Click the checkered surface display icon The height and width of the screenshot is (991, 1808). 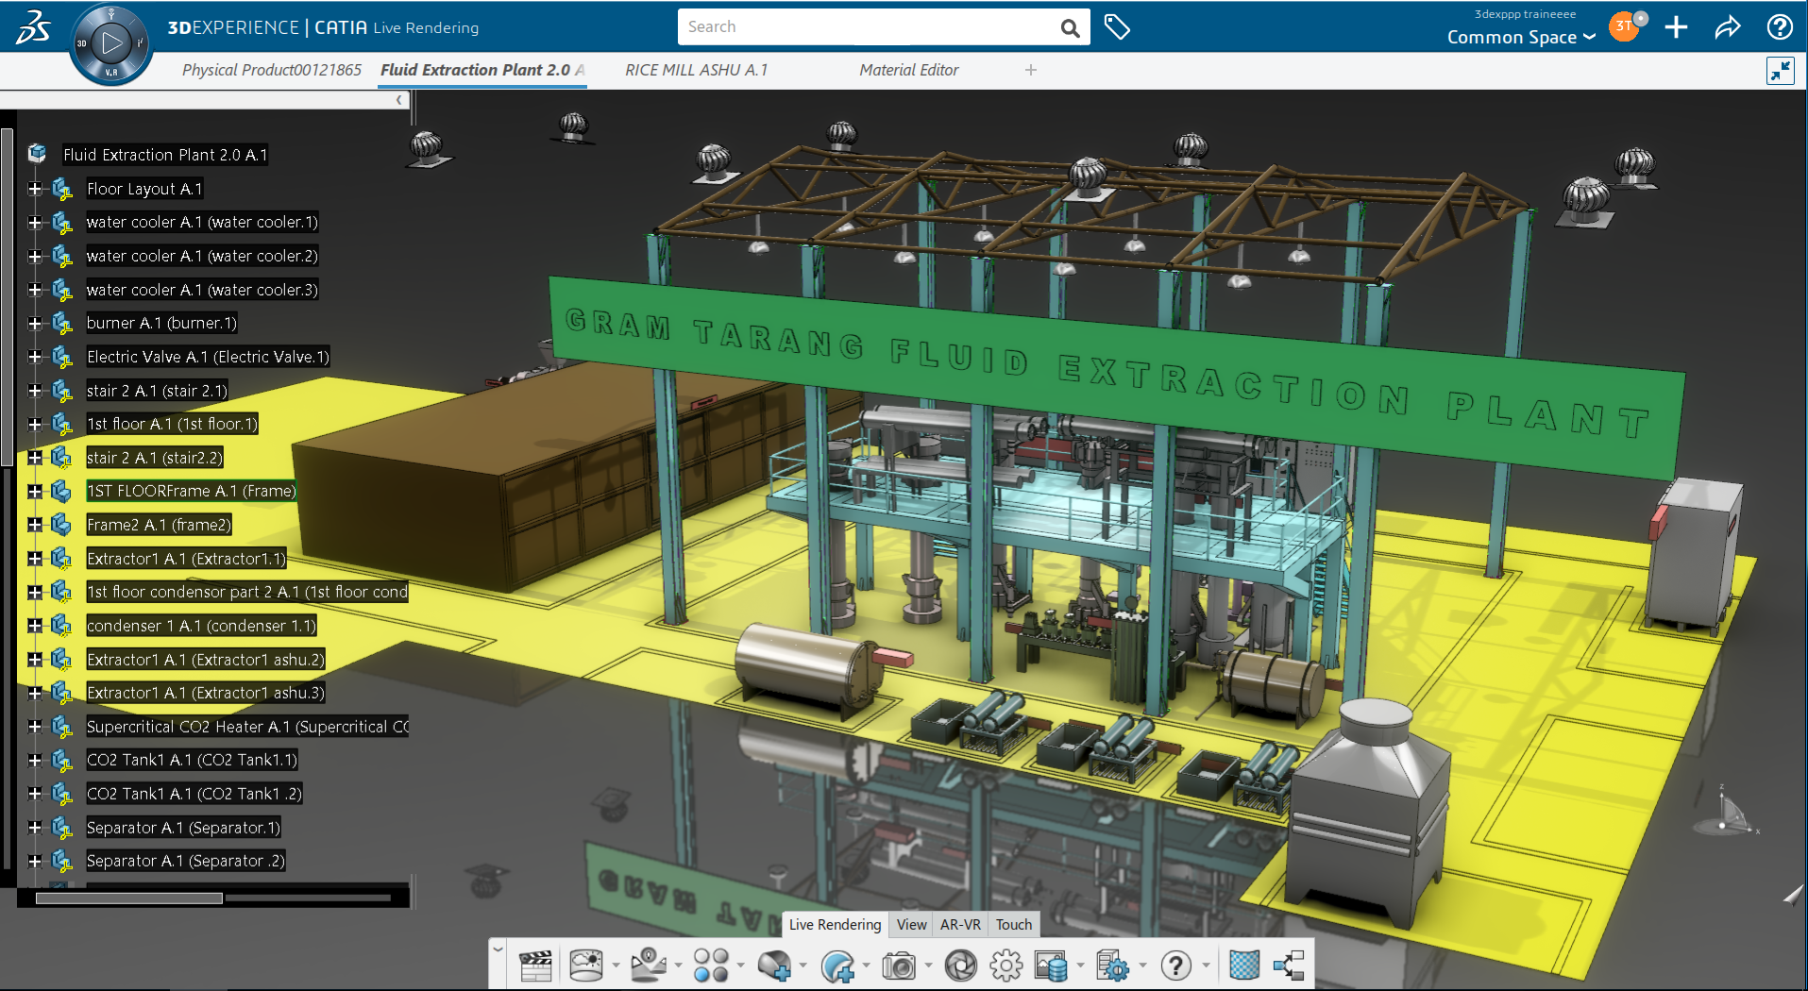point(1244,965)
